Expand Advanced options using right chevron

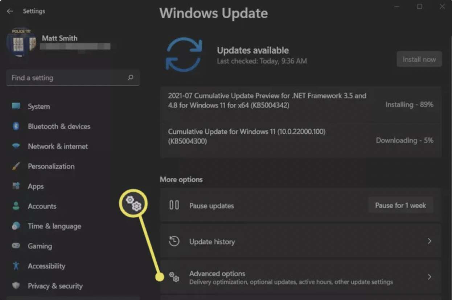tap(430, 277)
